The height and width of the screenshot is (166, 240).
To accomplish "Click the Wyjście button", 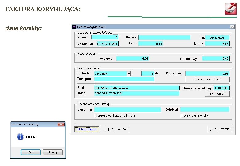I will (220, 129).
